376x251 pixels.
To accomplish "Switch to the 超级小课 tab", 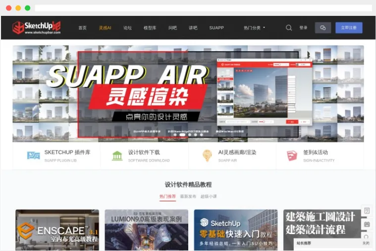I will pos(209,196).
